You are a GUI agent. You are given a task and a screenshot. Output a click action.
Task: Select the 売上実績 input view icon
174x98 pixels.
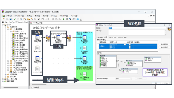coord(37,38)
